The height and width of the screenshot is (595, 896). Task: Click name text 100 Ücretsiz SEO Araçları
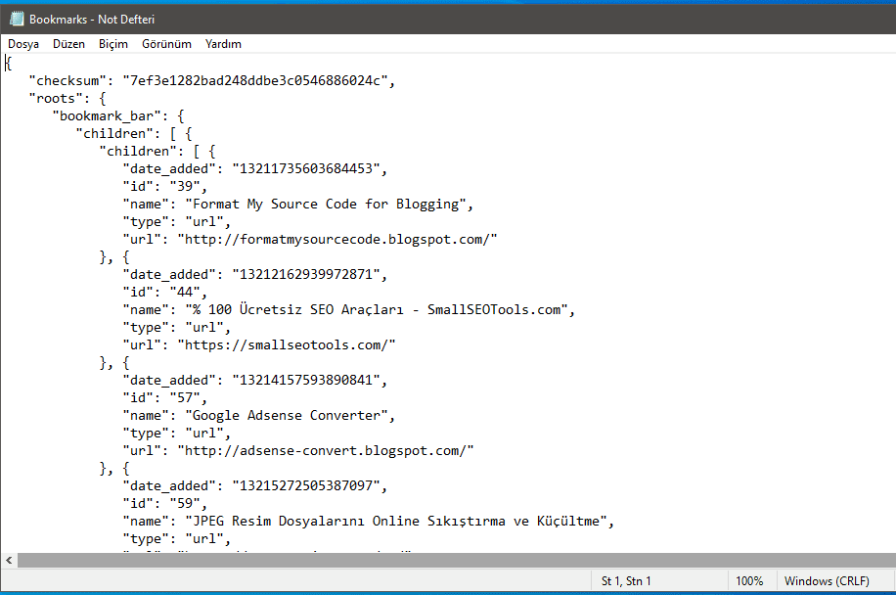tap(305, 310)
